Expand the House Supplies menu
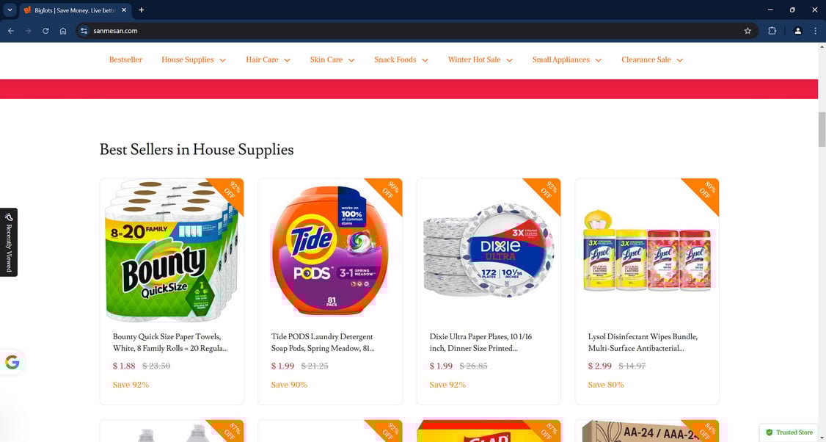The image size is (826, 442). [194, 59]
